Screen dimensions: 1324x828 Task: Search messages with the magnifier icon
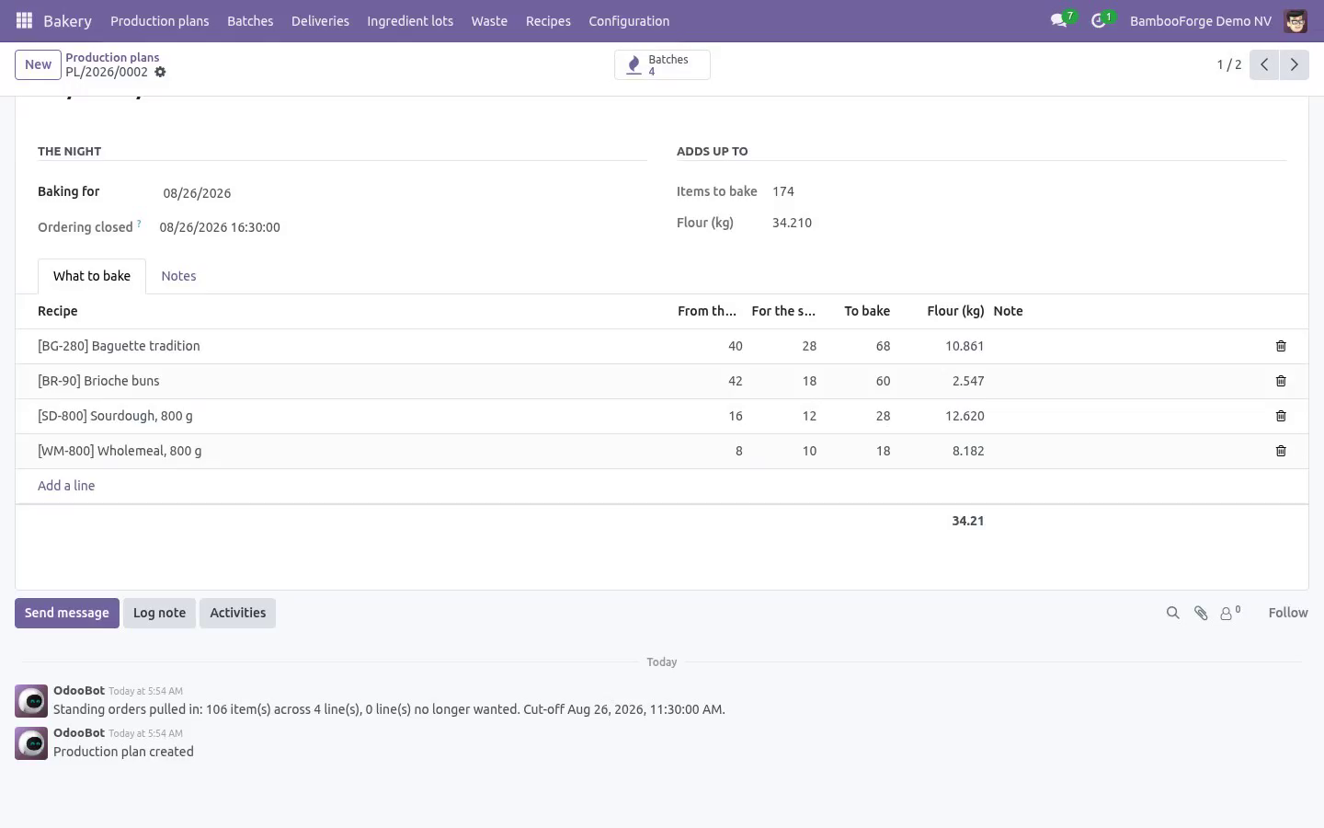coord(1172,613)
